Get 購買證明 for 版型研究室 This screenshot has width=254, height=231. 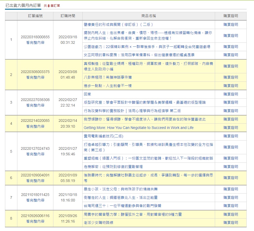click(231, 102)
